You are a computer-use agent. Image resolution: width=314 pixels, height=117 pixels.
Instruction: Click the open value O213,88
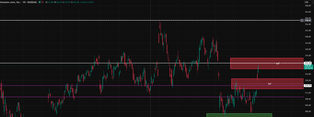click(49, 2)
